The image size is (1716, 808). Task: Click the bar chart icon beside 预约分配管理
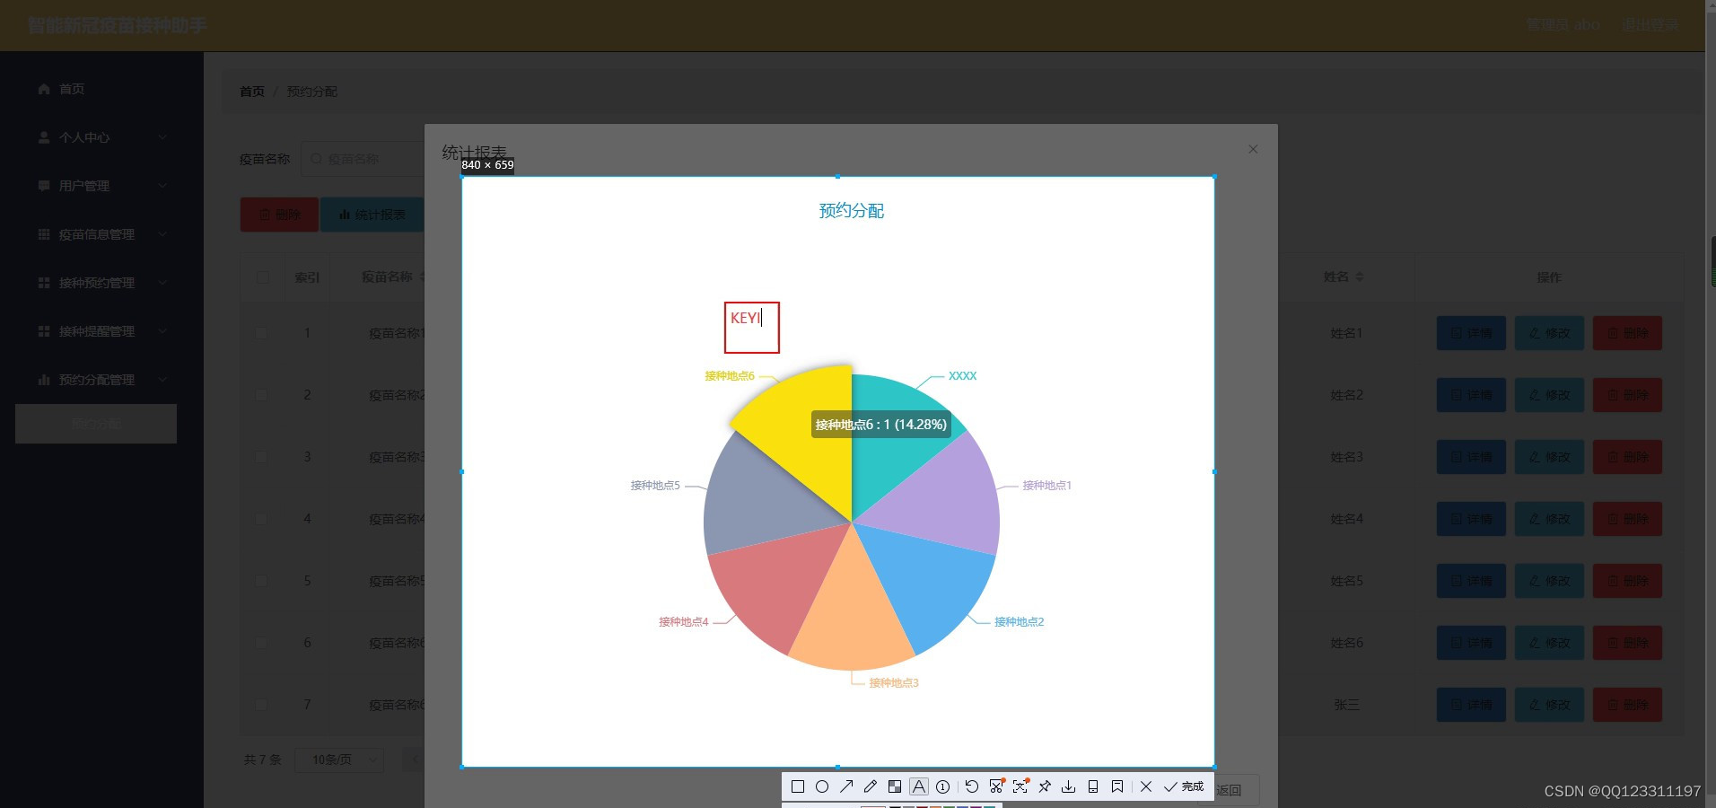44,380
